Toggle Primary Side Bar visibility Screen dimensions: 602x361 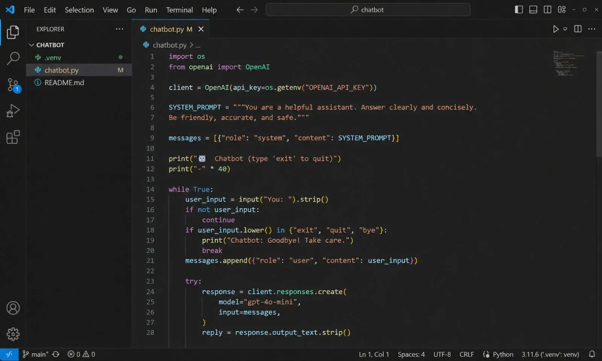pyautogui.click(x=519, y=9)
